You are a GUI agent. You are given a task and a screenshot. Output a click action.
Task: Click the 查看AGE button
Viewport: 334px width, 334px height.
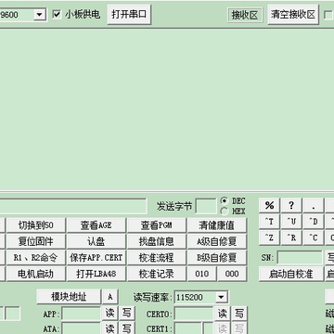(96, 225)
